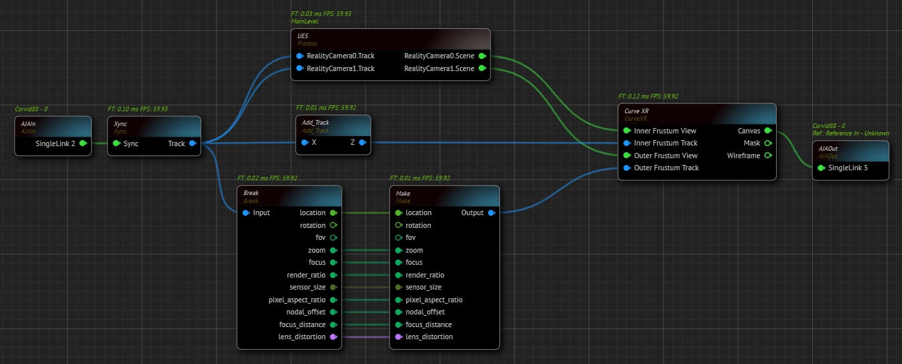
Task: Select the Outer Frustum Track input pin
Action: click(x=627, y=168)
